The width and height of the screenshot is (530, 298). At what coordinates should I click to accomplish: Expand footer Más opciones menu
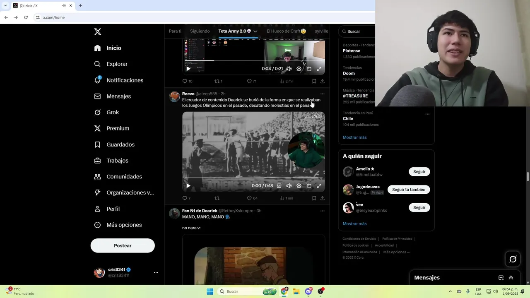[397, 252]
